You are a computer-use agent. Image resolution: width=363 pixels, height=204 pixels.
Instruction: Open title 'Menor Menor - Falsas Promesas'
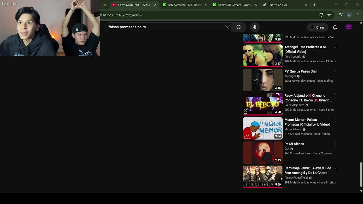tap(307, 122)
